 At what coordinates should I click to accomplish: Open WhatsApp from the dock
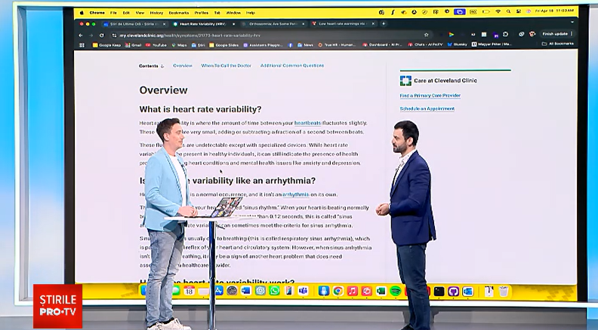point(275,291)
